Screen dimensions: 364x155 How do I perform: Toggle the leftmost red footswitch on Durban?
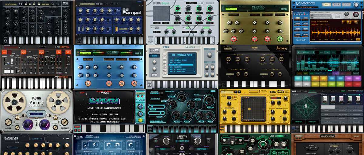(234, 39)
